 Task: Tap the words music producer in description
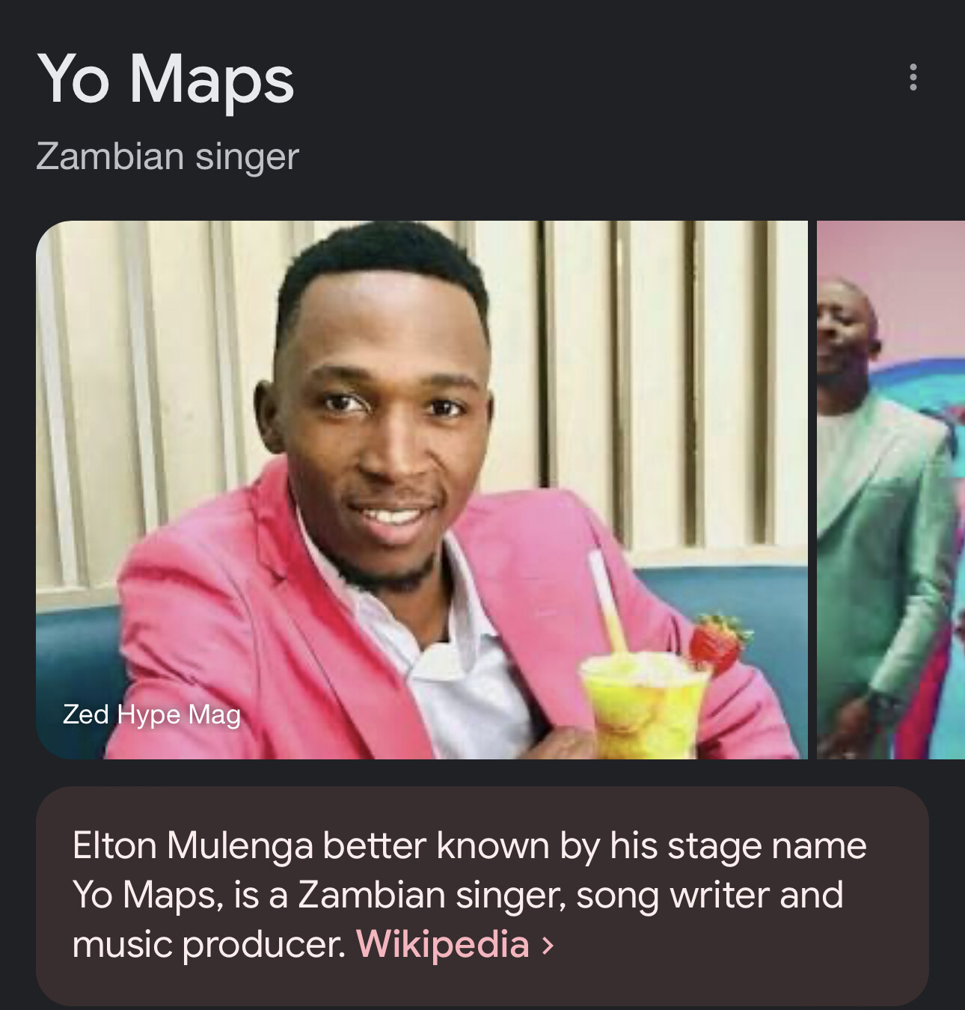(209, 944)
